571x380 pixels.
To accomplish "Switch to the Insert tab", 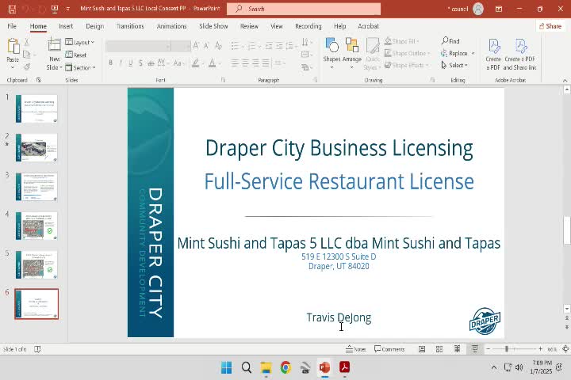I will coord(66,26).
